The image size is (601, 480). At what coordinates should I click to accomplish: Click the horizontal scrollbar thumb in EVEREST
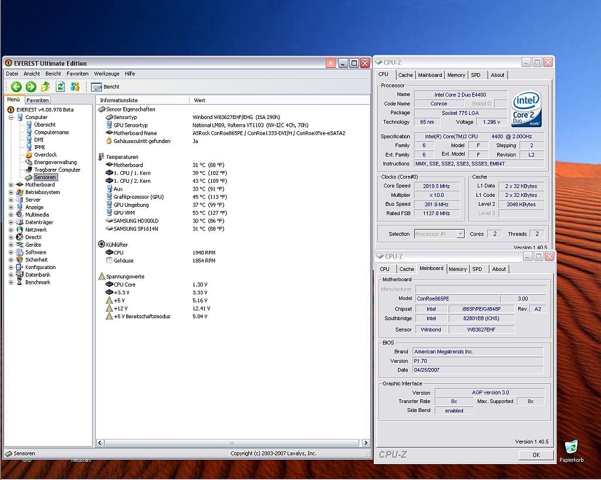[x=231, y=443]
